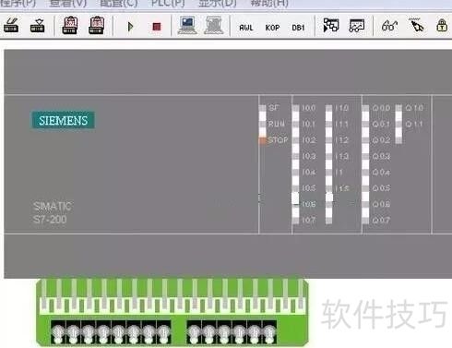The image size is (452, 348).
Task: Click the blue-screen computer icon
Action: tap(187, 25)
